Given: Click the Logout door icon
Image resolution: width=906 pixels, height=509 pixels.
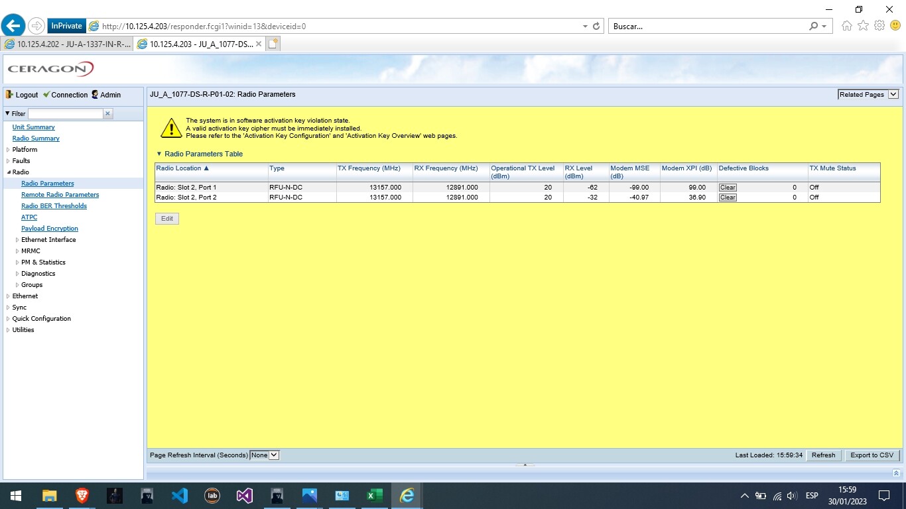Looking at the screenshot, I should (9, 94).
